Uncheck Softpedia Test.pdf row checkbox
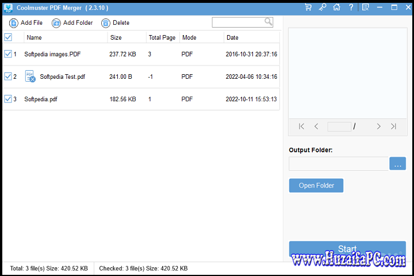The width and height of the screenshot is (414, 276). pyautogui.click(x=8, y=76)
